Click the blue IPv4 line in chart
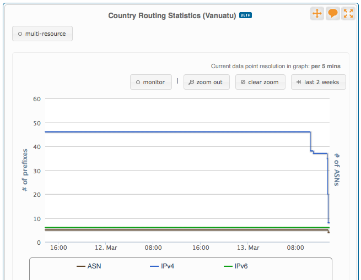Viewport: 361px width, 280px height. pyautogui.click(x=165, y=131)
